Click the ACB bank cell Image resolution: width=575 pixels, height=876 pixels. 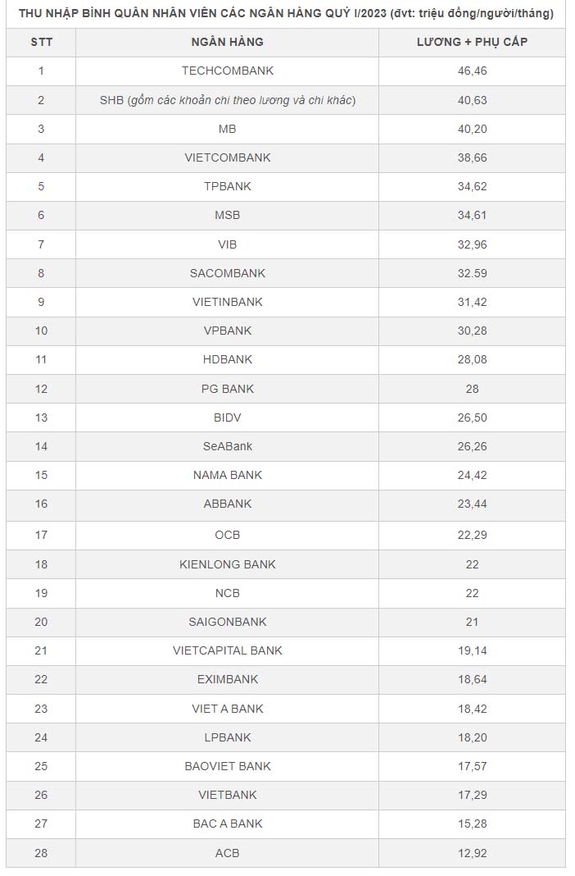227,853
